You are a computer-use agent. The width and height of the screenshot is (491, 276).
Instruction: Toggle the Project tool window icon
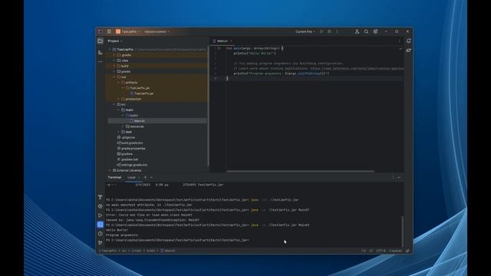click(101, 41)
